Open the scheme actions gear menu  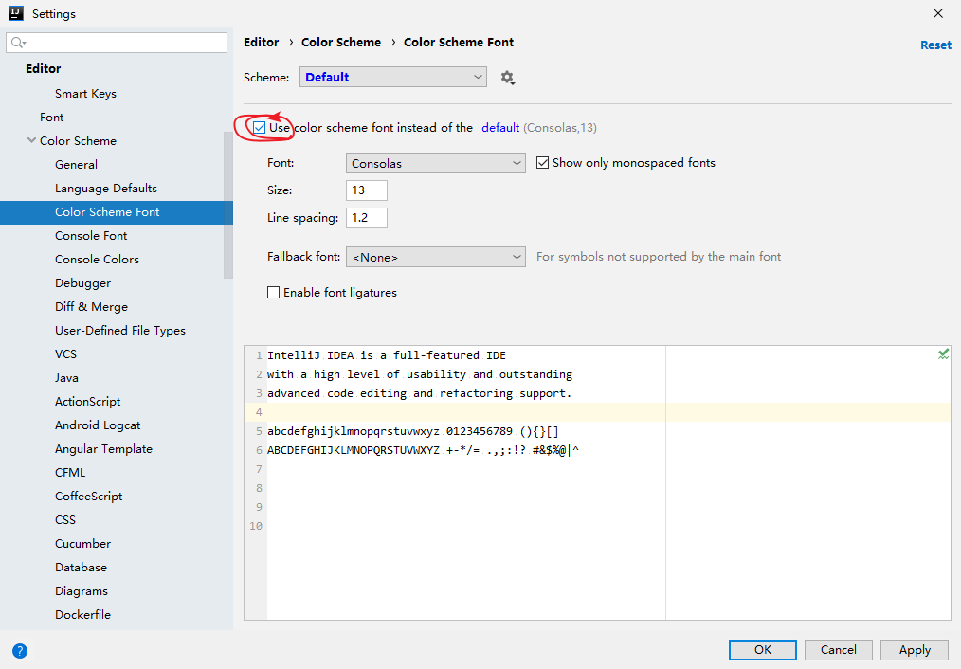[x=507, y=78]
